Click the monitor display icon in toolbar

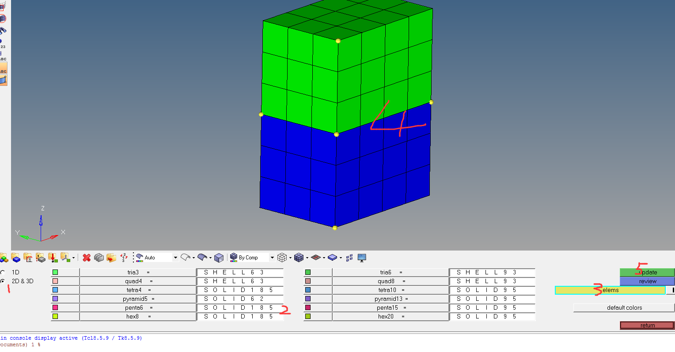click(x=362, y=258)
